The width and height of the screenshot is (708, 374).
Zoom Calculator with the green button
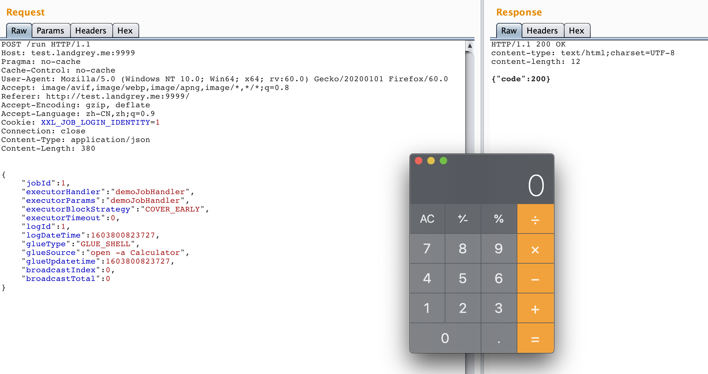pyautogui.click(x=443, y=161)
